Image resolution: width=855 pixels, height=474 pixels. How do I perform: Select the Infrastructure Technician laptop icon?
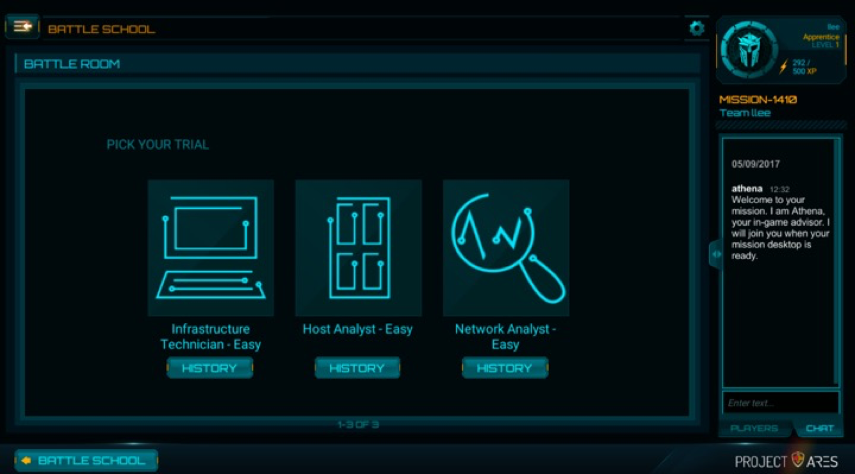click(211, 248)
